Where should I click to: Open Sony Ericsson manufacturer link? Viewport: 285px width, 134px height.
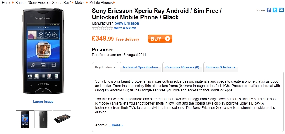(127, 23)
